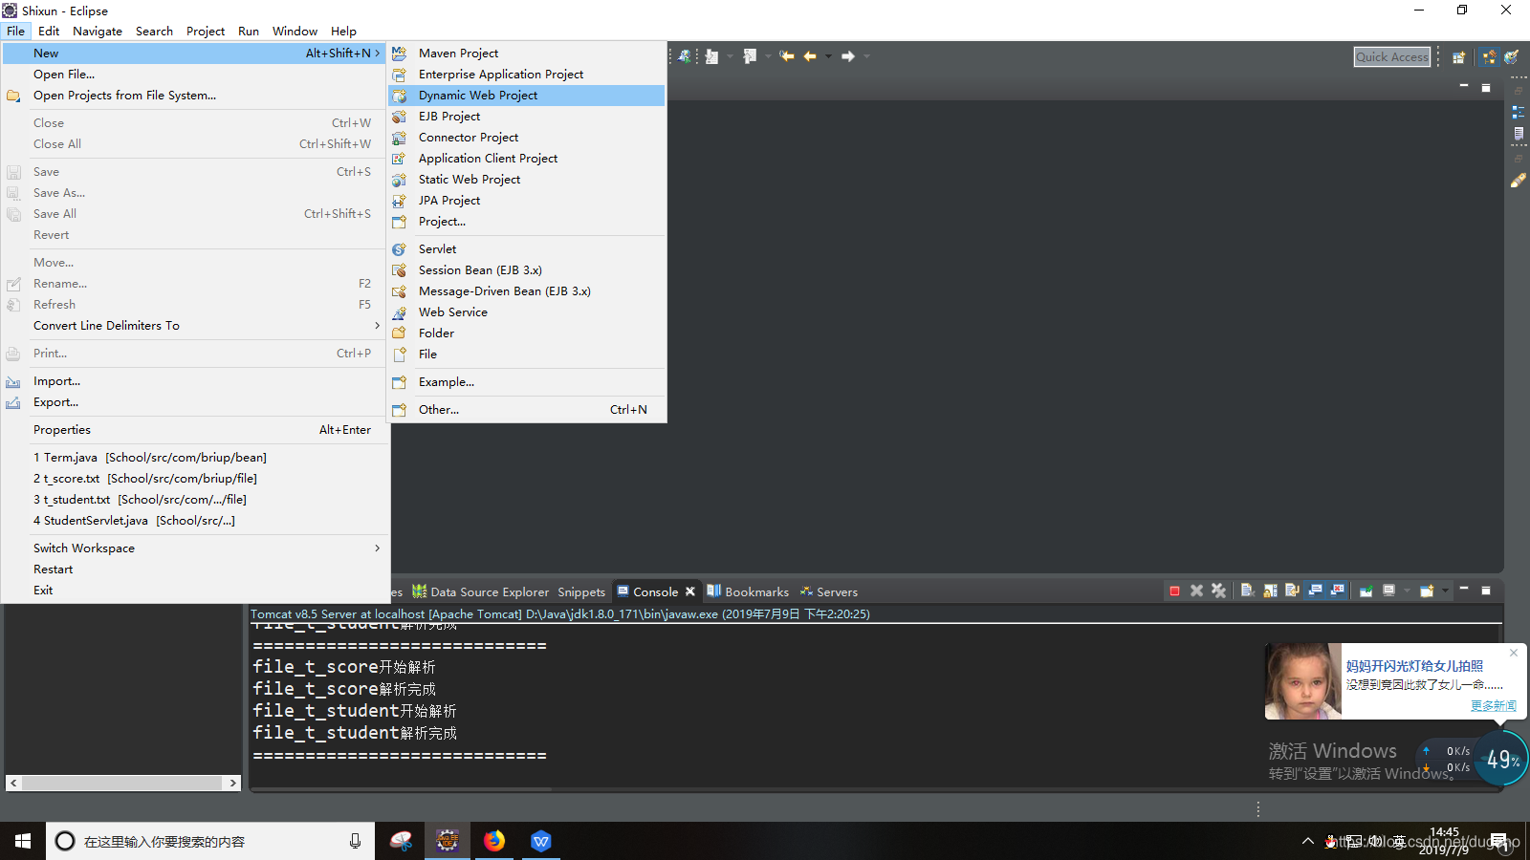This screenshot has height=860, width=1530.
Task: Switch to the rightmost perspective icon
Action: coord(1511,57)
